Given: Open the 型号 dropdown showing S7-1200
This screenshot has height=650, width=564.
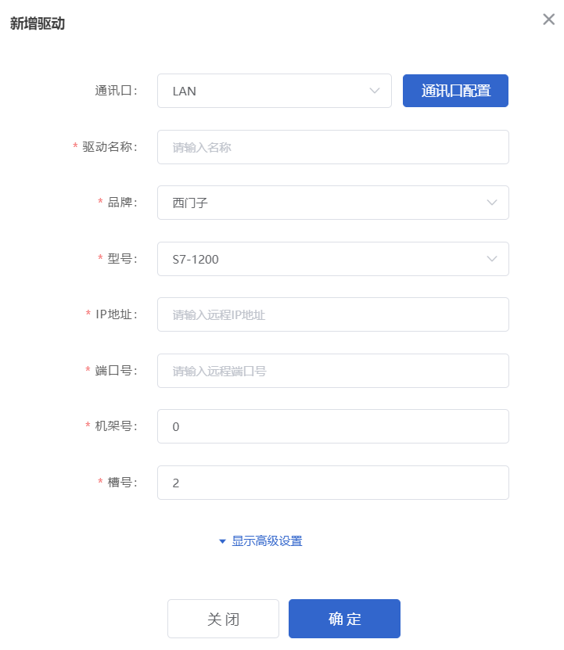Looking at the screenshot, I should pos(333,259).
